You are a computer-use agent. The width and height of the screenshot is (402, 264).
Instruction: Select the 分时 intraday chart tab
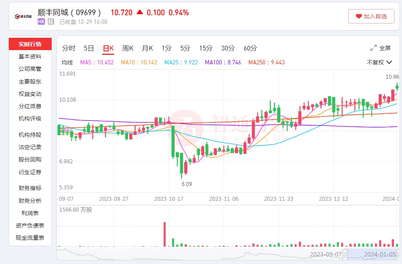pyautogui.click(x=68, y=48)
